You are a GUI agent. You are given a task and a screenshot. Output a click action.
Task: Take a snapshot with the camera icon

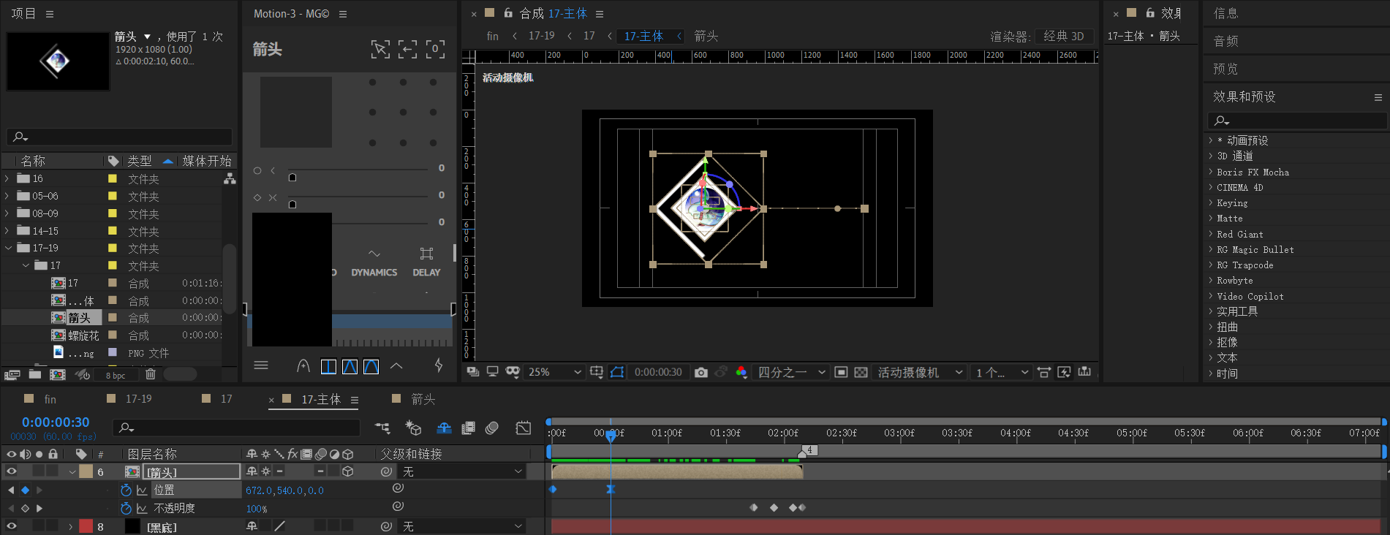(701, 372)
